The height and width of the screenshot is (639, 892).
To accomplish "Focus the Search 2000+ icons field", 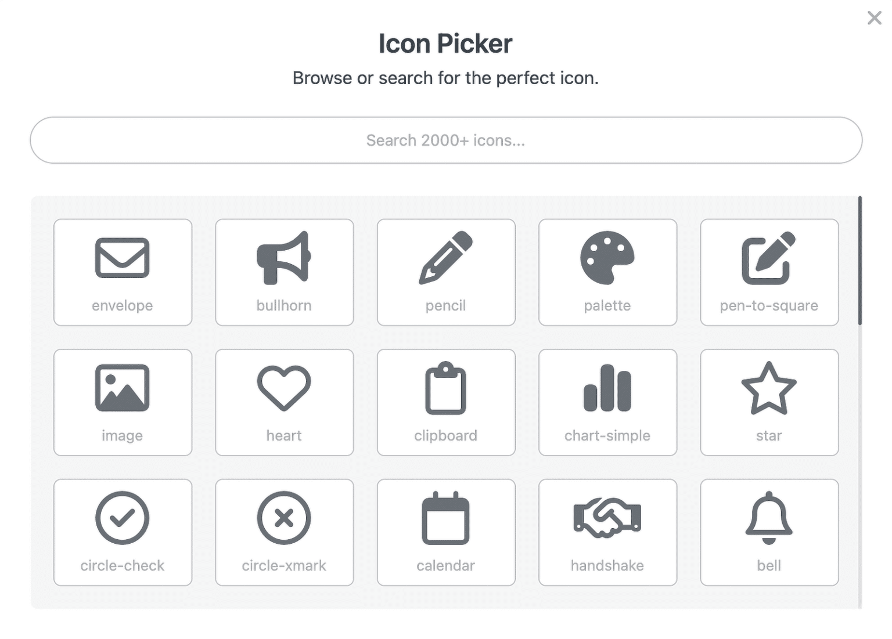I will tap(445, 140).
